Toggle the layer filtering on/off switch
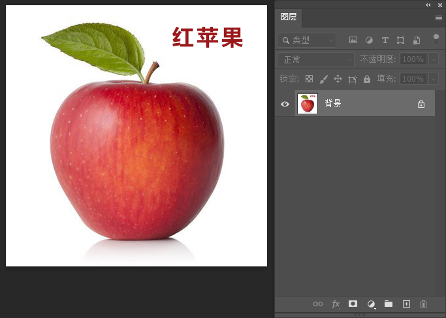446x318 pixels. [x=436, y=40]
